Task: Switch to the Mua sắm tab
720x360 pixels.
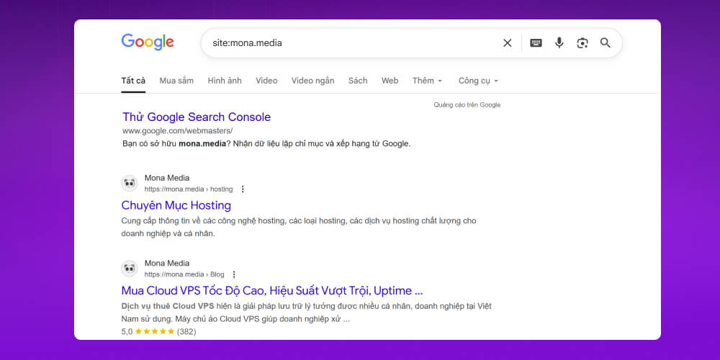Action: pos(176,81)
